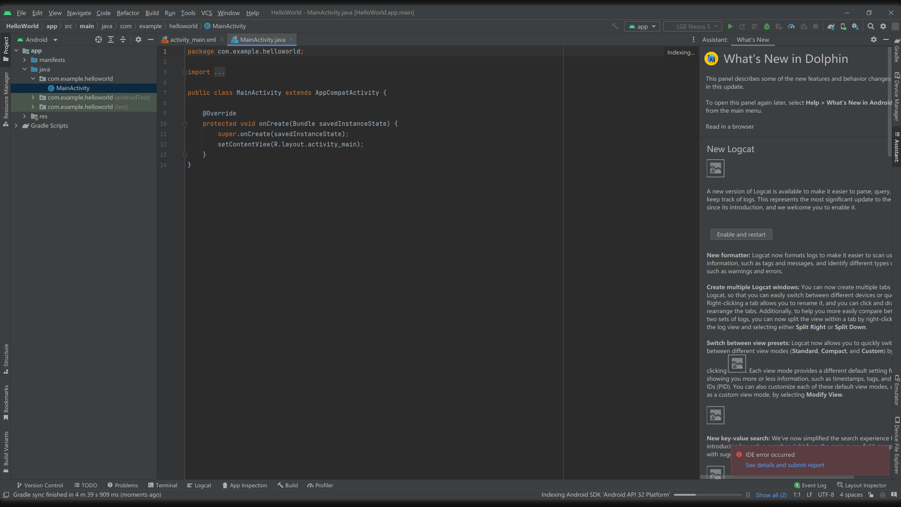Click the Enable and restart button

click(x=741, y=235)
